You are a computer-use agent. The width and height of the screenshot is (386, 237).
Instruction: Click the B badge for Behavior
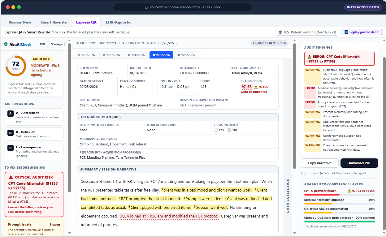tap(11, 133)
